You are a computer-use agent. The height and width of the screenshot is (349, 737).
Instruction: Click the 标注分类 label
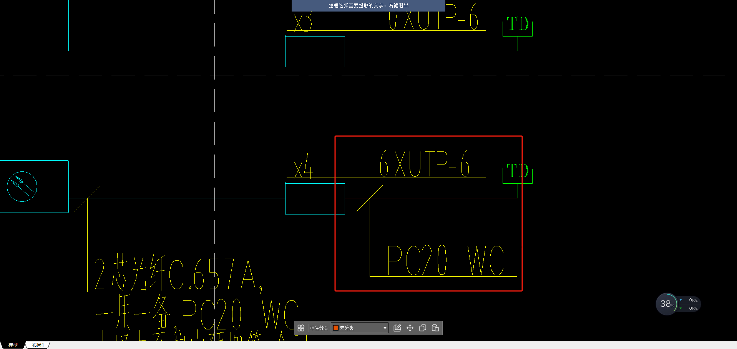(319, 328)
